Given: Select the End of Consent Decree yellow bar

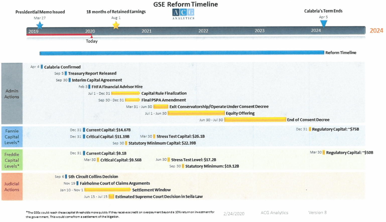Looking at the screenshot, I should pos(255,120).
